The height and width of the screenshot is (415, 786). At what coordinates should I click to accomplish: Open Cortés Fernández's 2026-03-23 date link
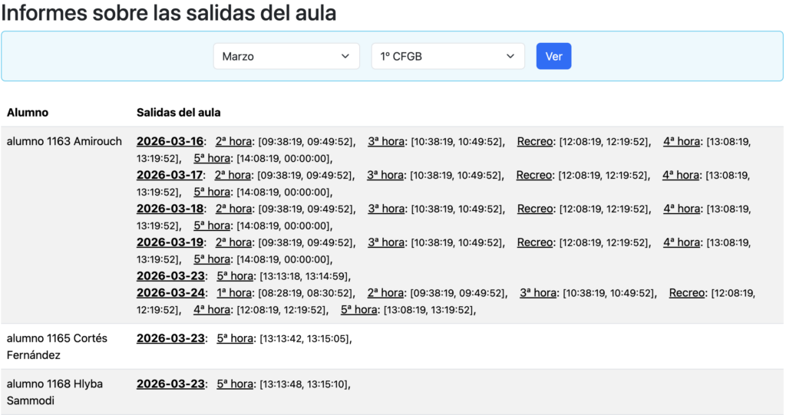pos(170,338)
